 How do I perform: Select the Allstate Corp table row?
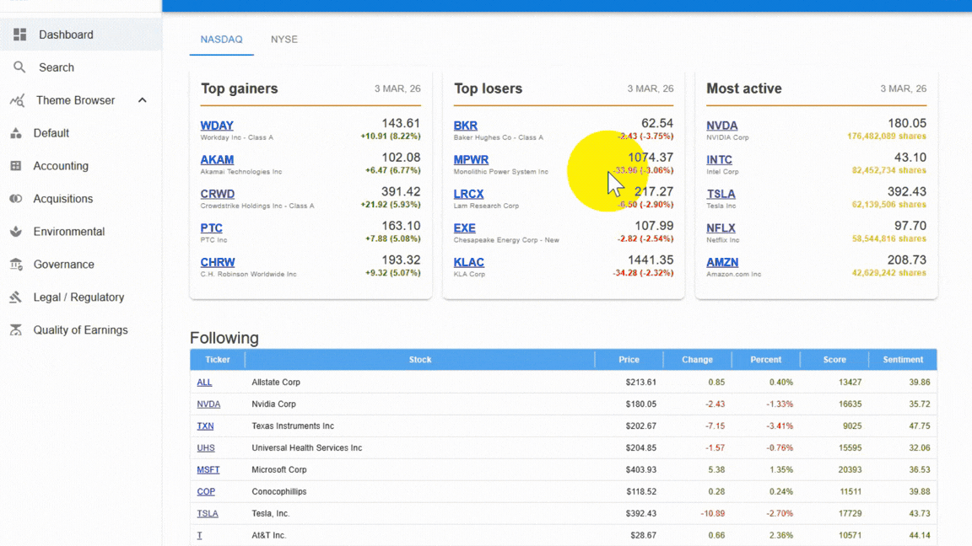click(419, 383)
